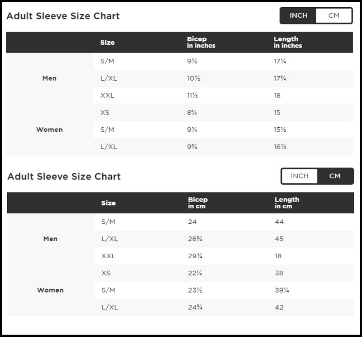Click the 'Length in cm' column header
362x337 pixels.
[x=286, y=202]
